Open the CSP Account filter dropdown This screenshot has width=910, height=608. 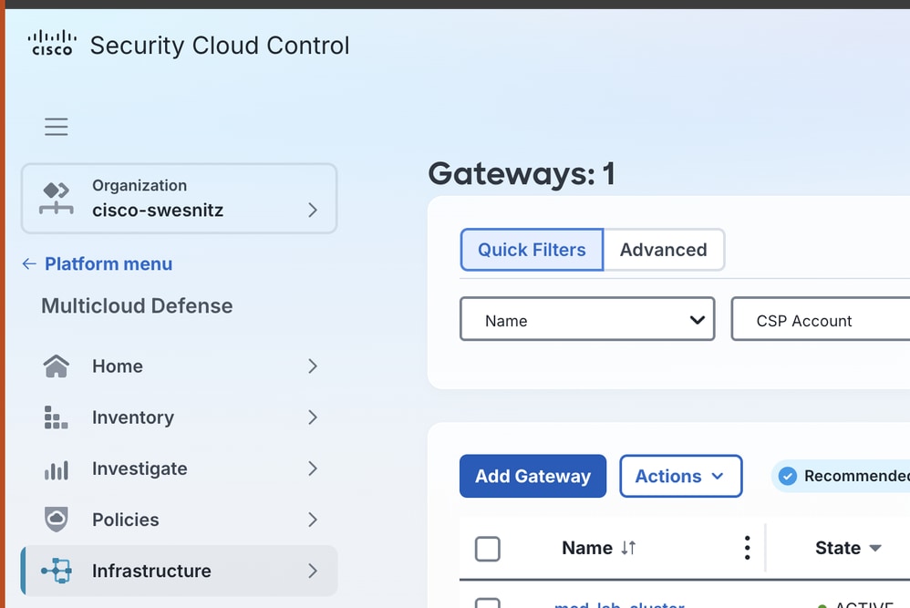[821, 319]
